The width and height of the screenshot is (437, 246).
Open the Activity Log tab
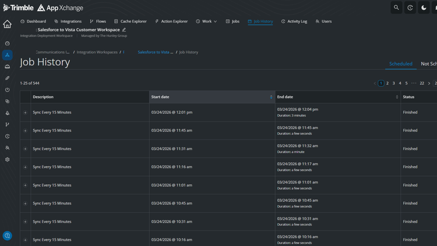pyautogui.click(x=294, y=21)
